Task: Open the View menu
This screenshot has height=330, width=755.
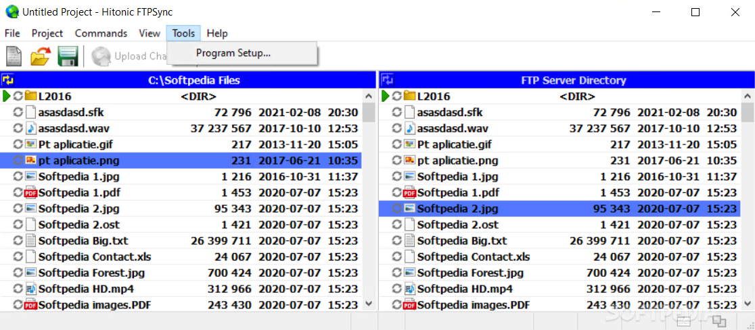Action: tap(150, 33)
